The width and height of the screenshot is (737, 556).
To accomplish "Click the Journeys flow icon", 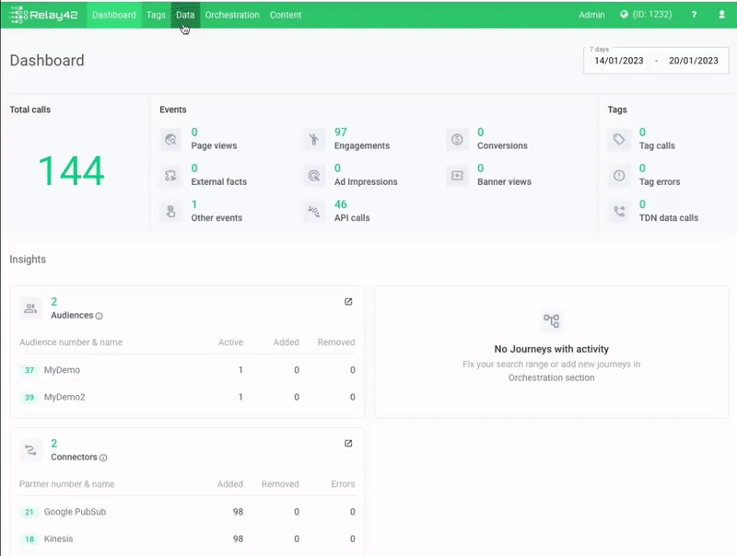I will pos(551,321).
